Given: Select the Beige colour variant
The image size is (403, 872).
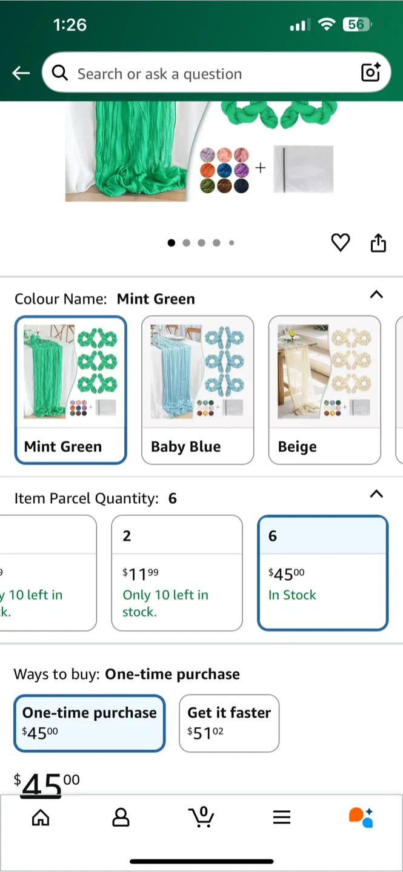Looking at the screenshot, I should 325,390.
